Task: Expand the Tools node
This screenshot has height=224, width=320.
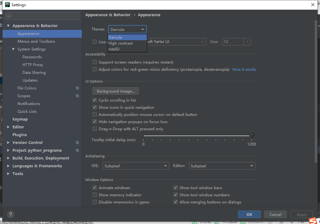Action: 8,174
